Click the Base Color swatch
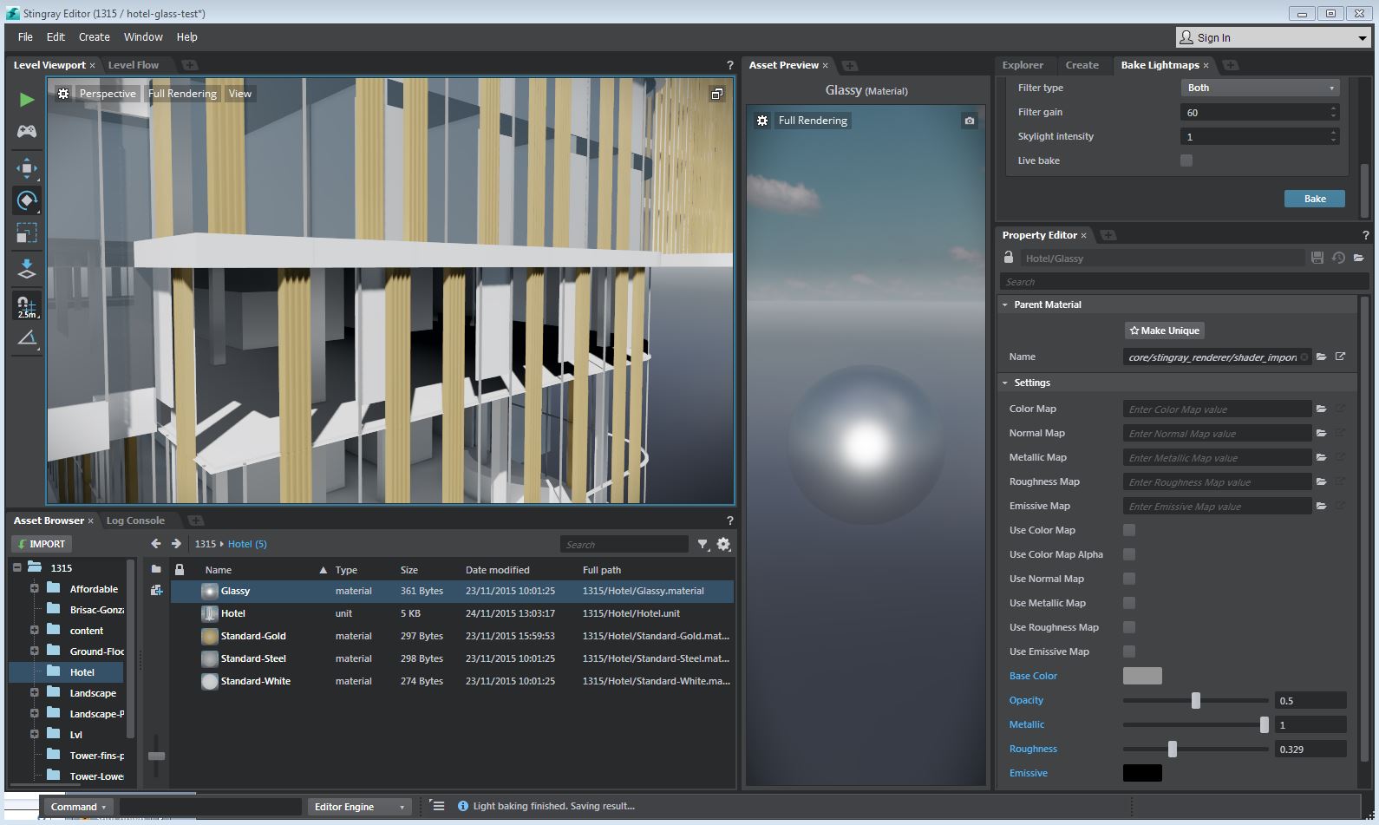The width and height of the screenshot is (1379, 825). [1142, 676]
